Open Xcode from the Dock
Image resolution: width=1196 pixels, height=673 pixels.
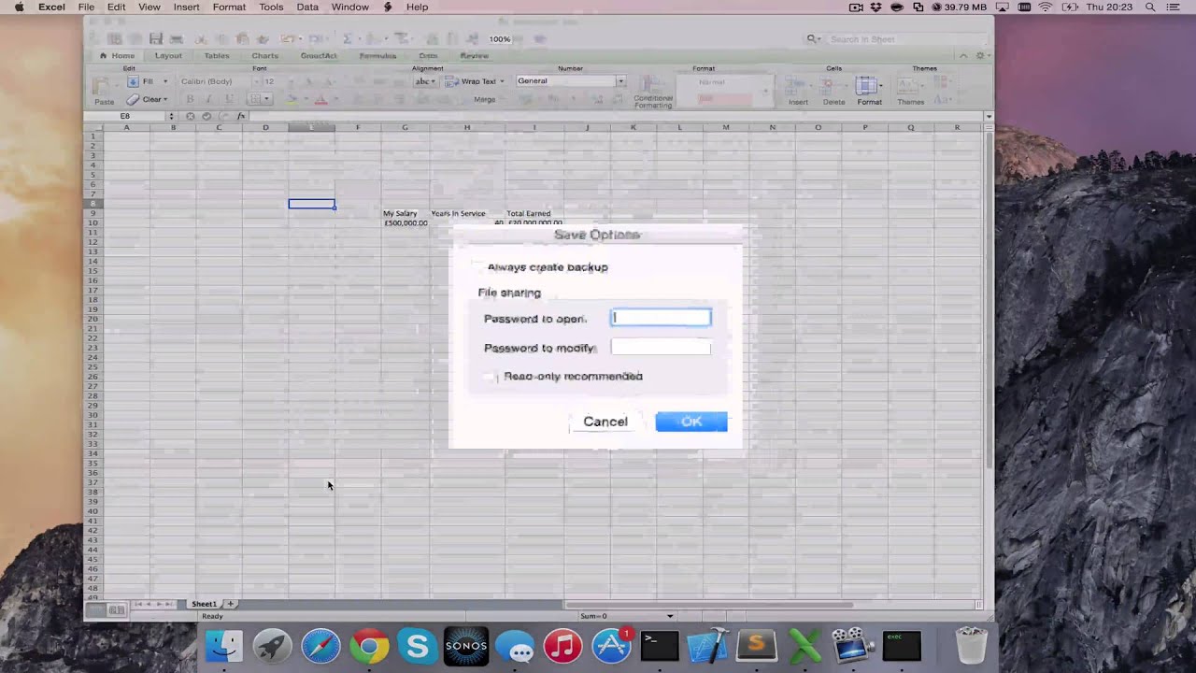point(707,647)
